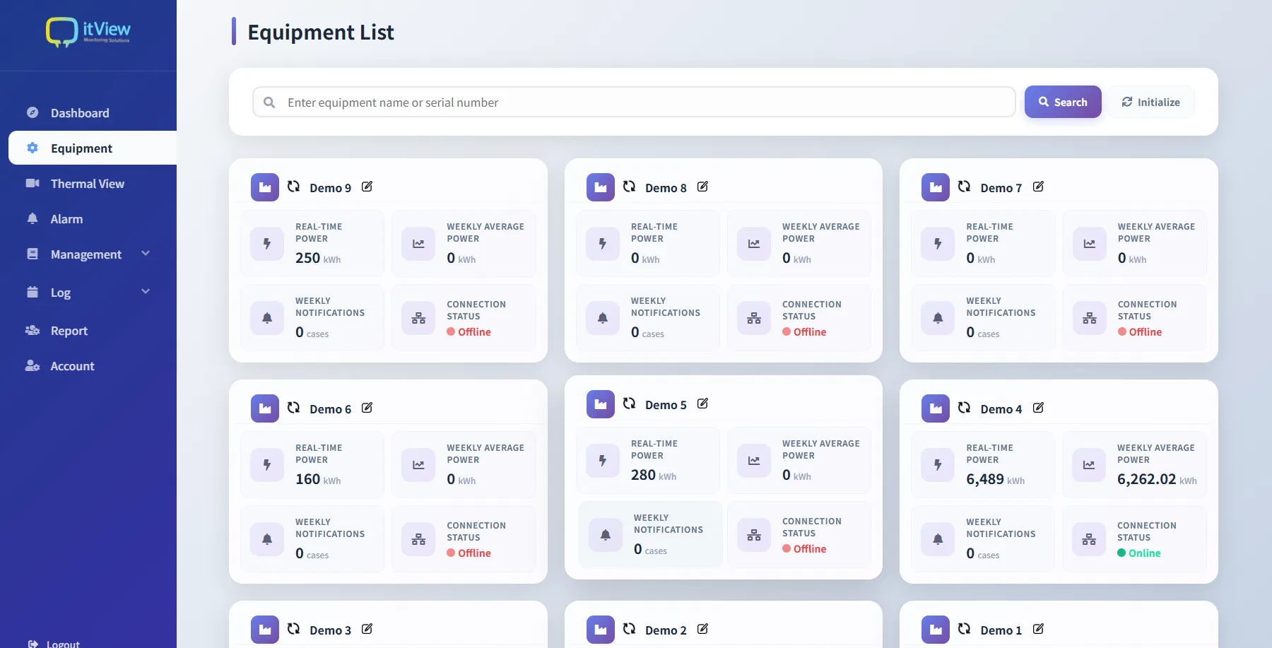
Task: Click the edit pencil beside Demo 7
Action: pos(1038,187)
